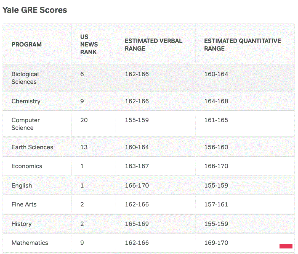Click the rank 20 for Computer Science
298x254 pixels.
[84, 120]
